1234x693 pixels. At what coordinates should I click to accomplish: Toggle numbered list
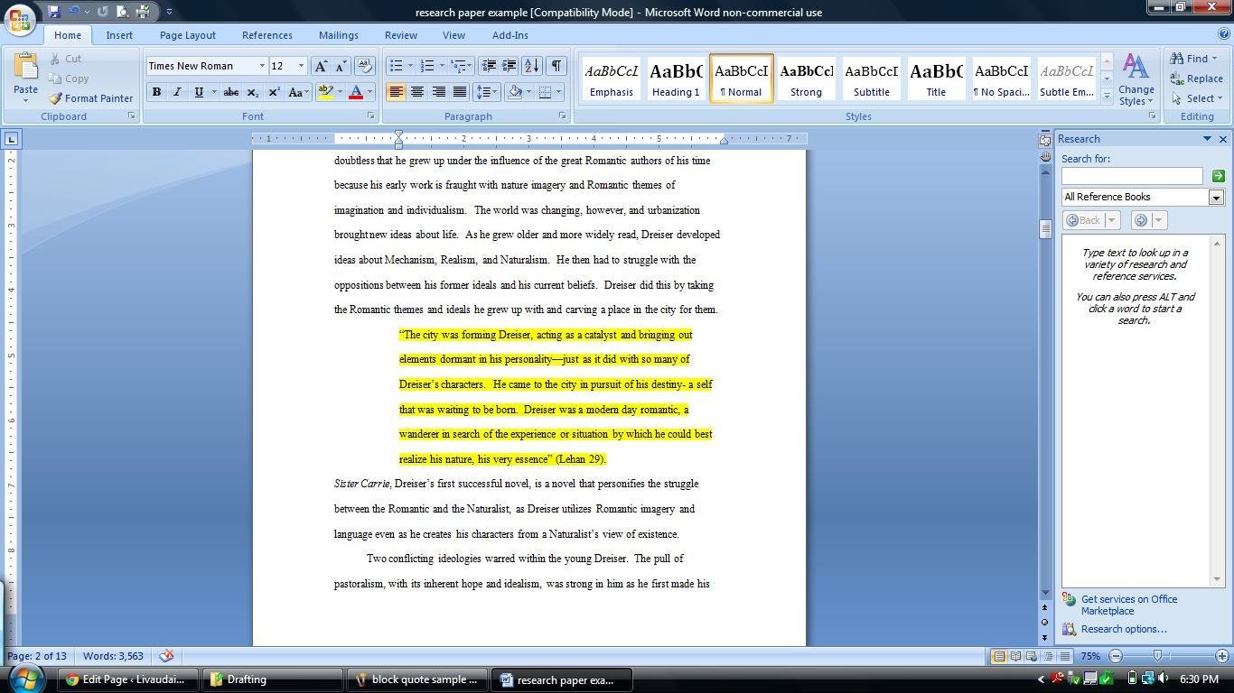coord(427,66)
